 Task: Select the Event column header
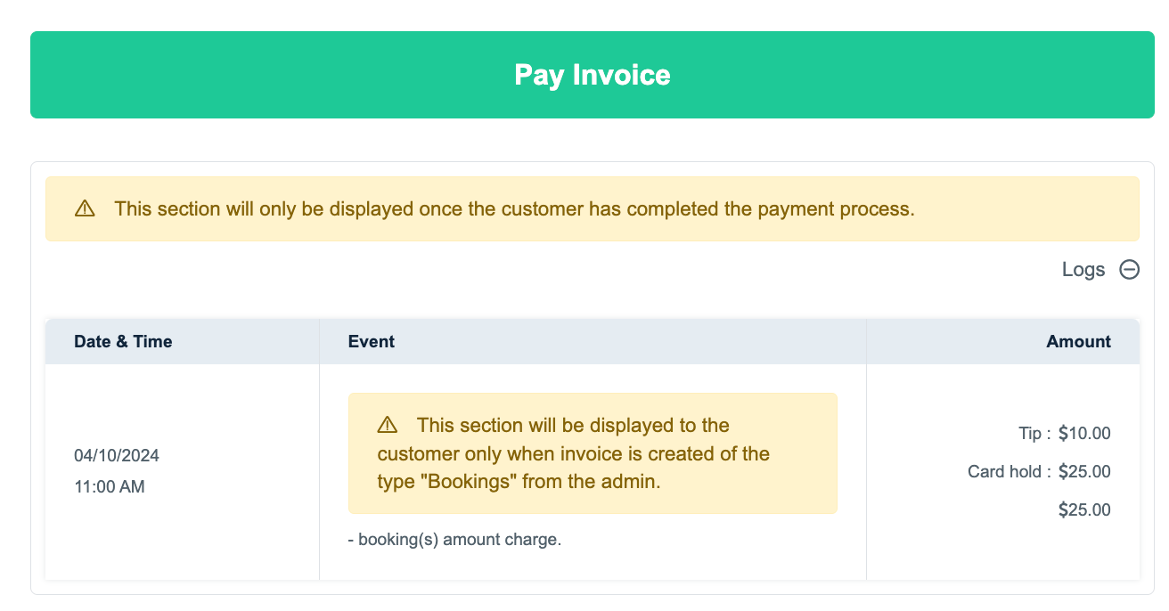click(x=371, y=341)
